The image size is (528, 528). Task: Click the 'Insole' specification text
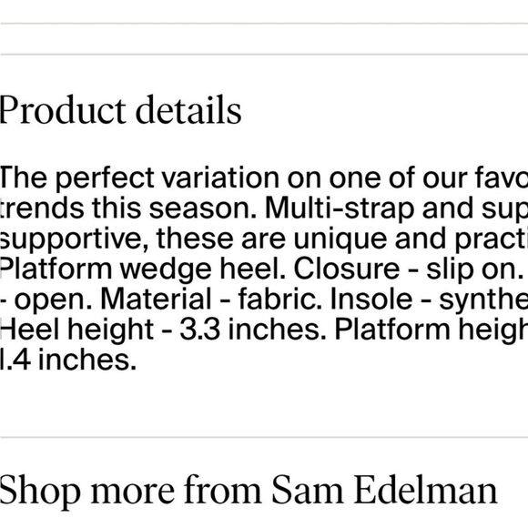coord(371,299)
